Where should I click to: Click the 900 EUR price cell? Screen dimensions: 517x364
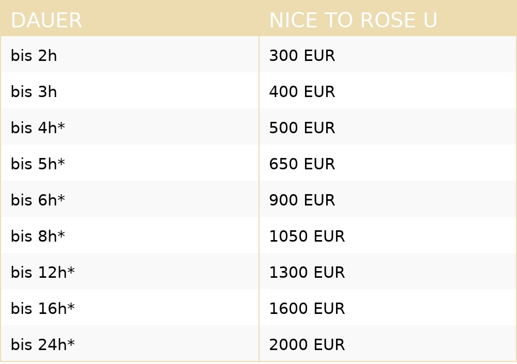click(302, 200)
